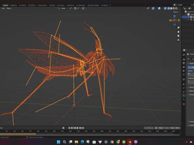Open the World properties tab

(x=184, y=75)
